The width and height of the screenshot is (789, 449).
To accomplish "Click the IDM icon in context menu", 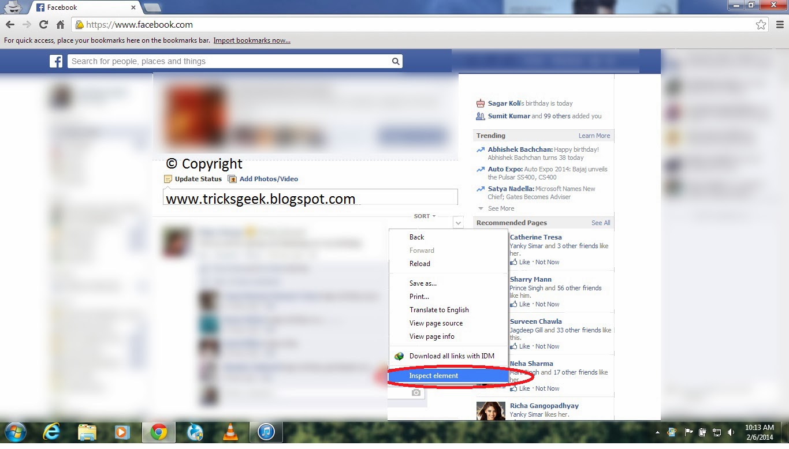I will pyautogui.click(x=399, y=356).
